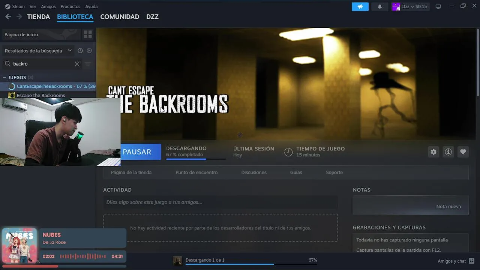
Task: Open Página de la tienda link
Action: 131,172
